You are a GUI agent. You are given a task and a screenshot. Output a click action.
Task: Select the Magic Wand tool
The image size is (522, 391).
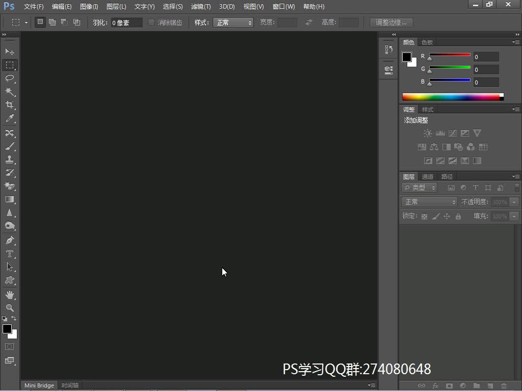[10, 92]
